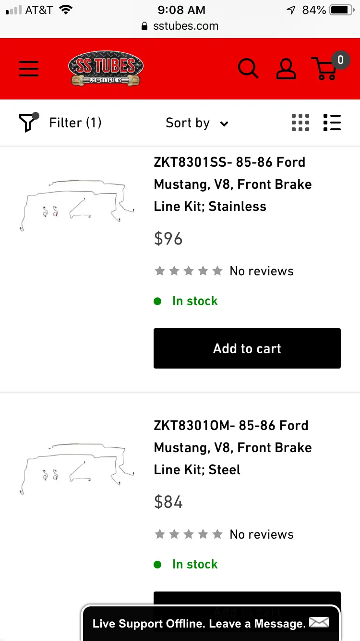This screenshot has width=360, height=641.
Task: Open the search magnifier icon
Action: pos(248,69)
